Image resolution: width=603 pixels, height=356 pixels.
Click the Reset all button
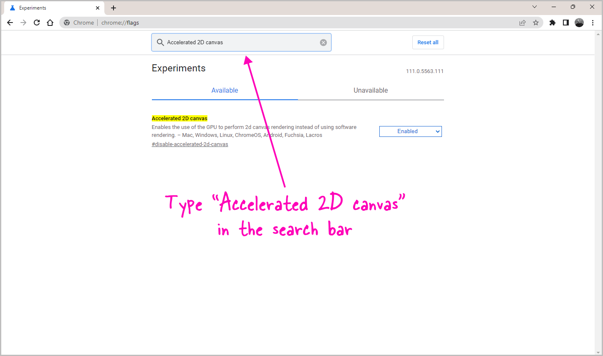click(x=428, y=42)
